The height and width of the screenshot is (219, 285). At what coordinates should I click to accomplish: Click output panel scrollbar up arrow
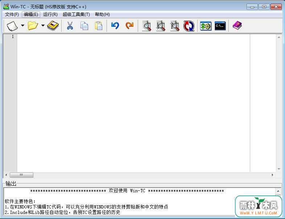click(x=278, y=191)
